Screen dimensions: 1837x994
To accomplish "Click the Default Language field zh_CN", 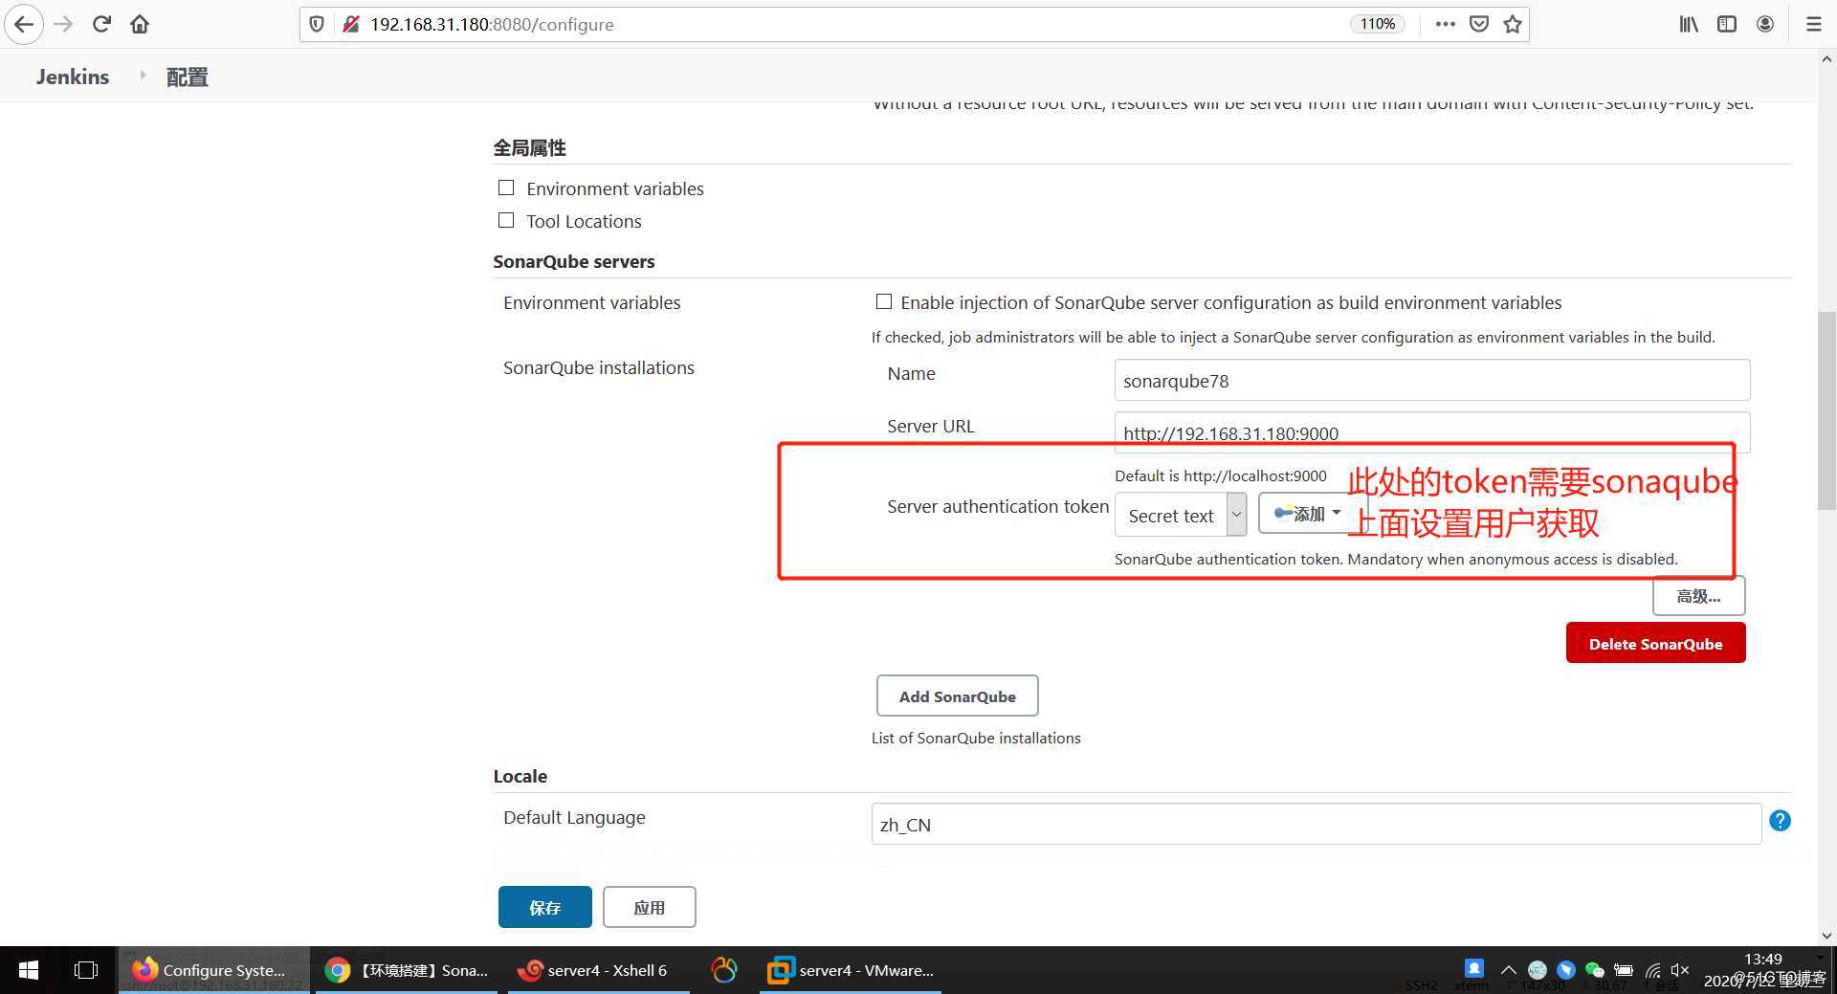I will [x=1316, y=824].
